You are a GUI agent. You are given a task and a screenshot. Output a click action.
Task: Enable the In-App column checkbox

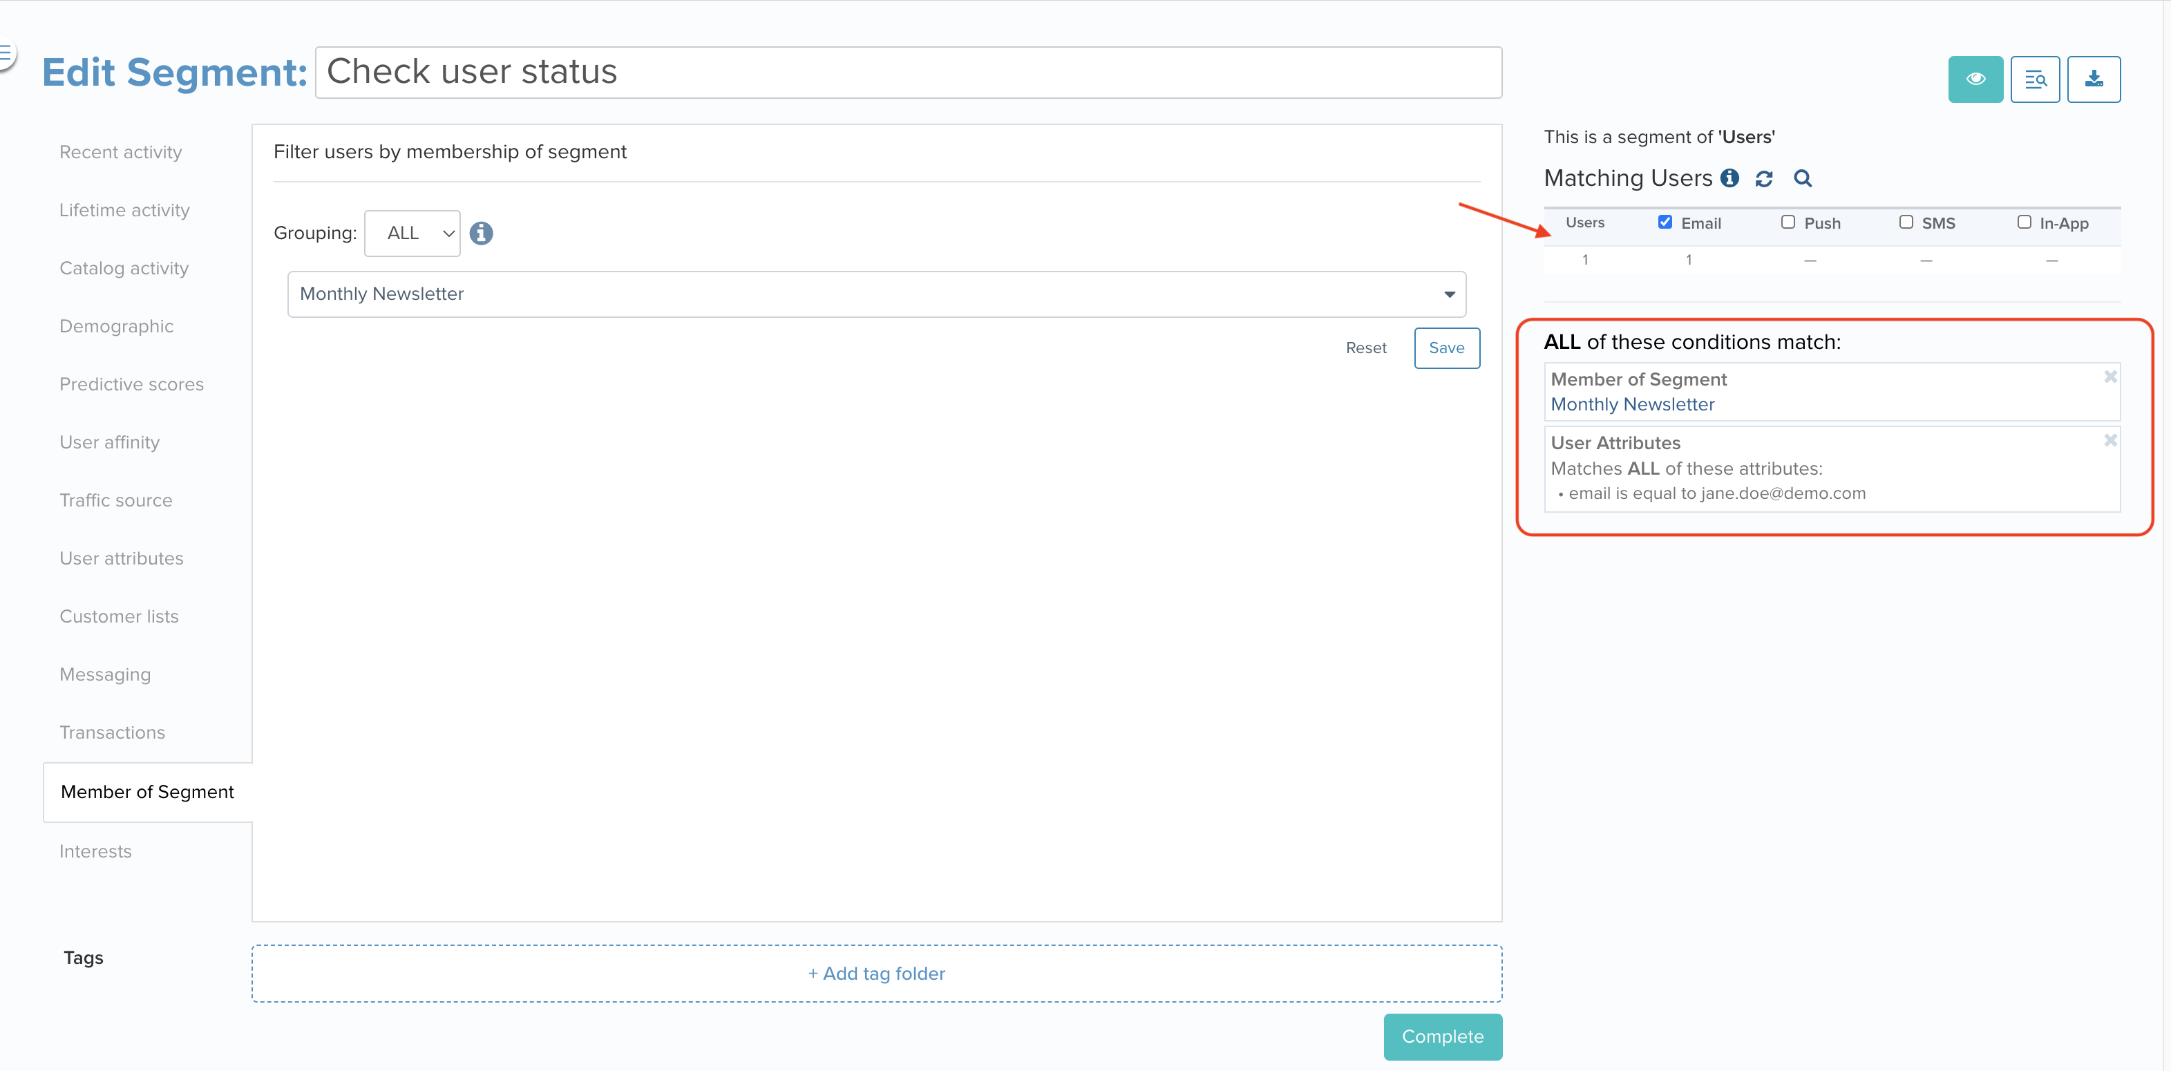pyautogui.click(x=2025, y=222)
